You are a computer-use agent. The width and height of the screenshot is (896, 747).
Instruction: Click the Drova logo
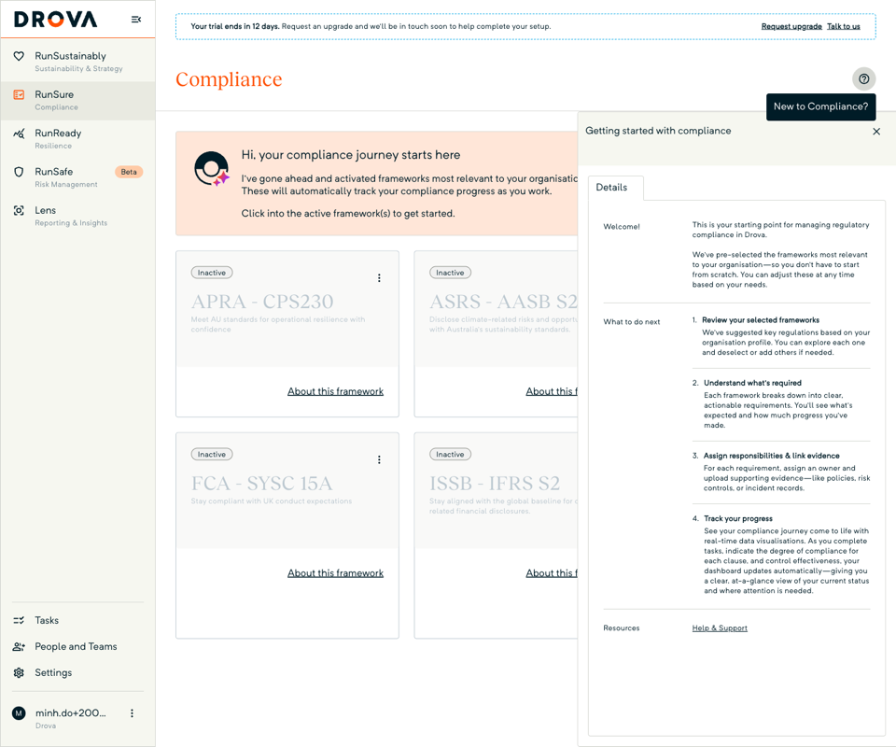pyautogui.click(x=55, y=20)
